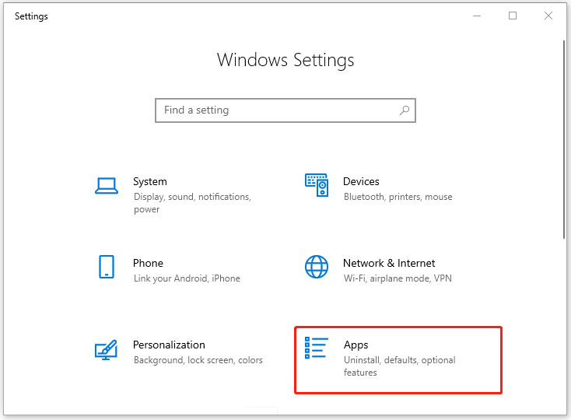The width and height of the screenshot is (571, 420).
Task: Maximize the Settings window
Action: 513,16
